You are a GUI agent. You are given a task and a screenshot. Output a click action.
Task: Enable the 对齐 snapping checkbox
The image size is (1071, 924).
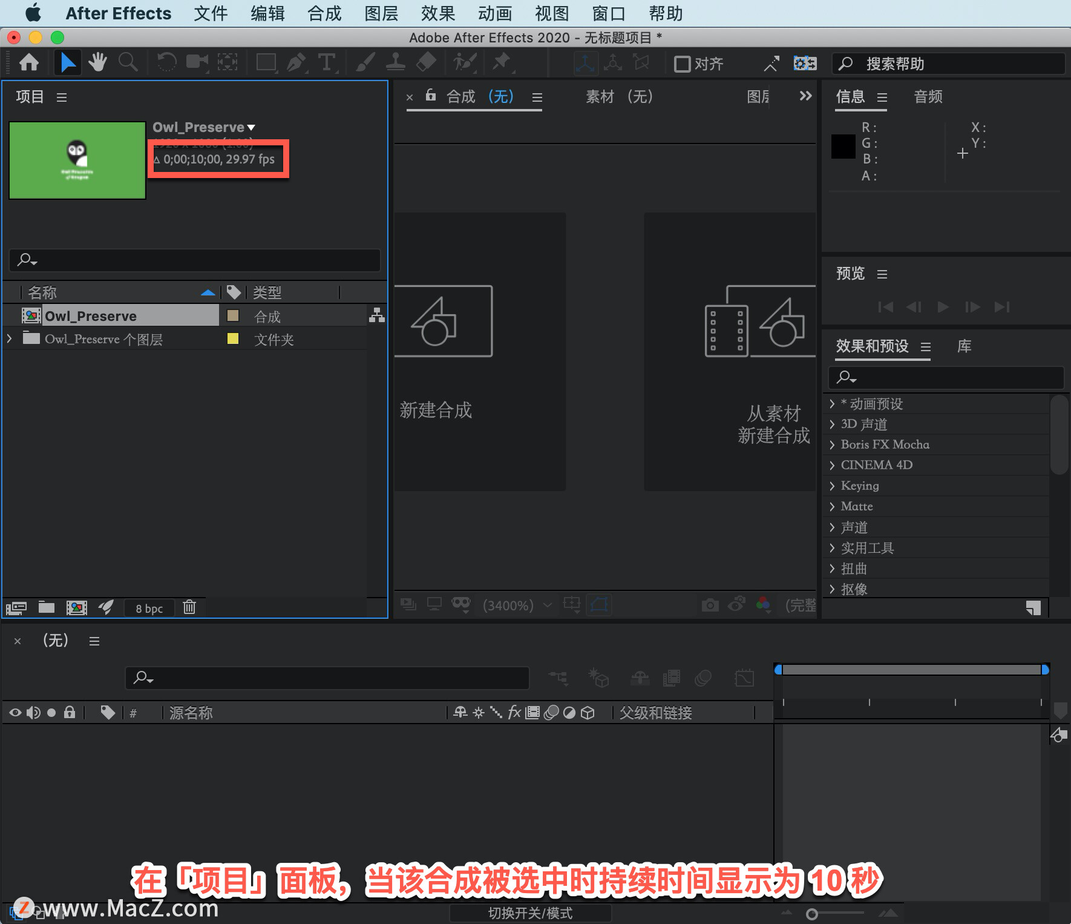683,64
